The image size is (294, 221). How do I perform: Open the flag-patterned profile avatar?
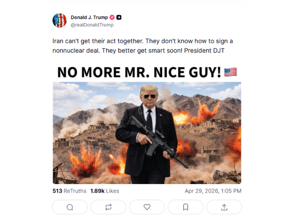click(x=60, y=21)
